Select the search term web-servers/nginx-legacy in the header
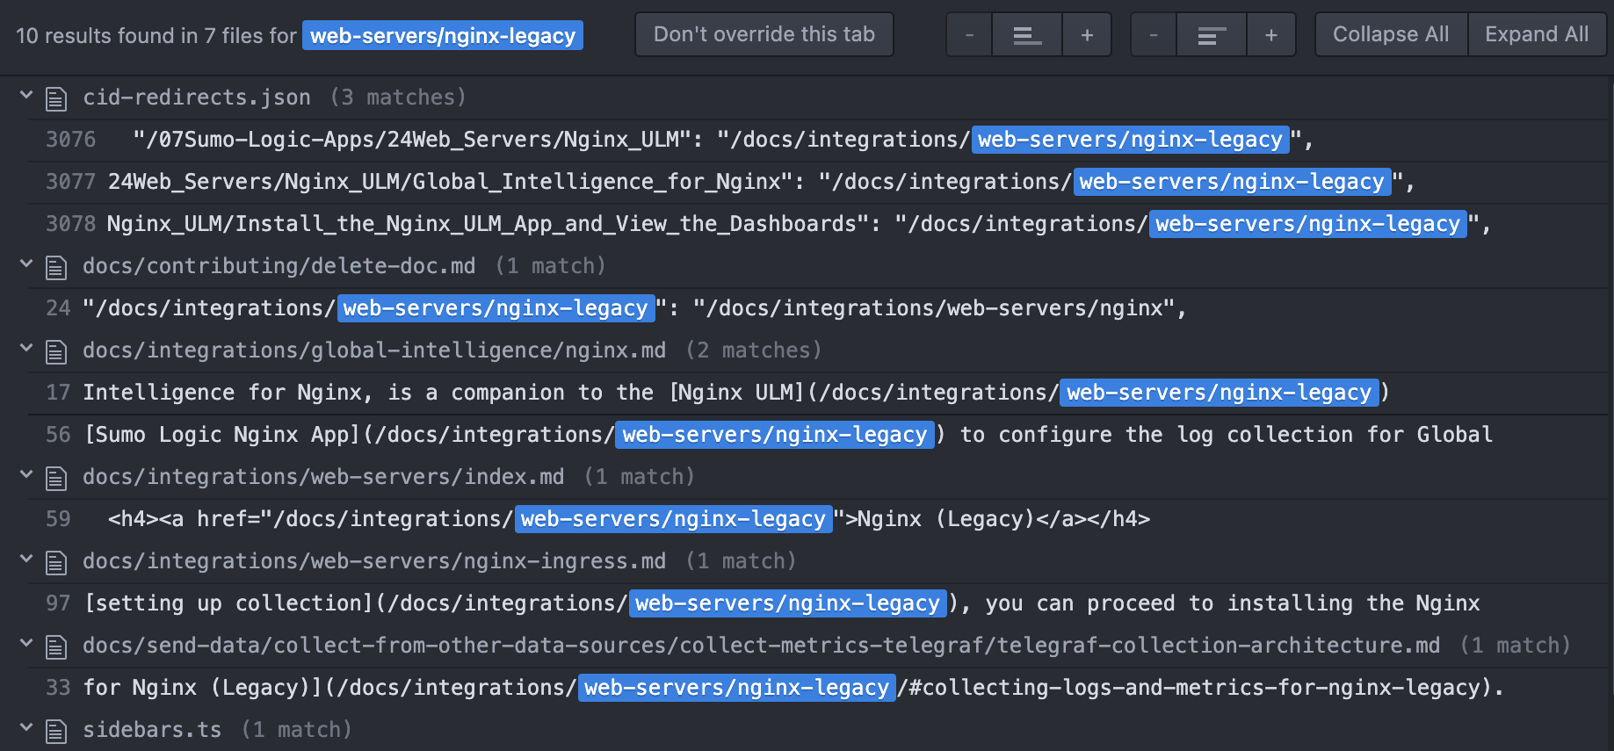 443,36
